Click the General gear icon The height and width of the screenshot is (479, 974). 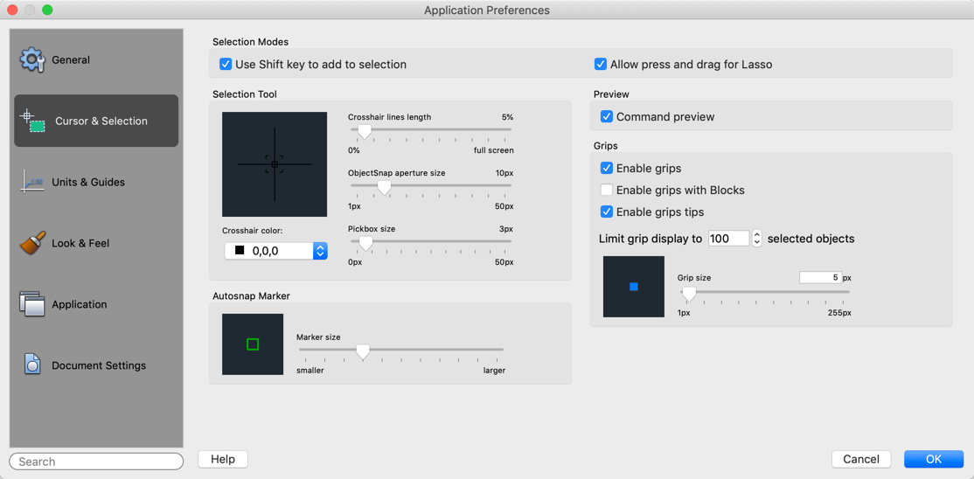[32, 59]
